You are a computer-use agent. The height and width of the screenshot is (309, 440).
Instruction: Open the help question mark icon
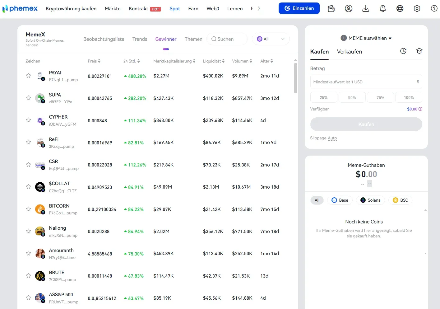pos(434,9)
